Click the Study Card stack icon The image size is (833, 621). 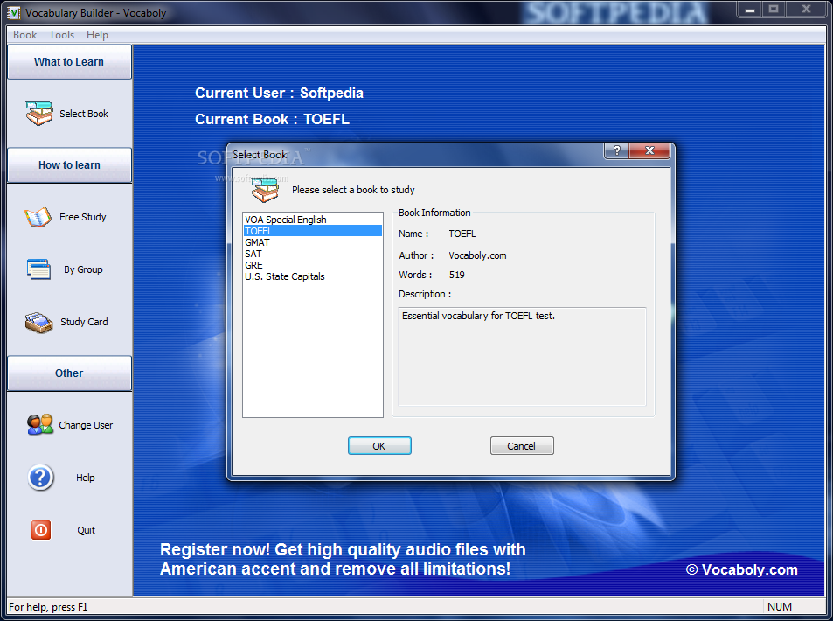click(38, 322)
